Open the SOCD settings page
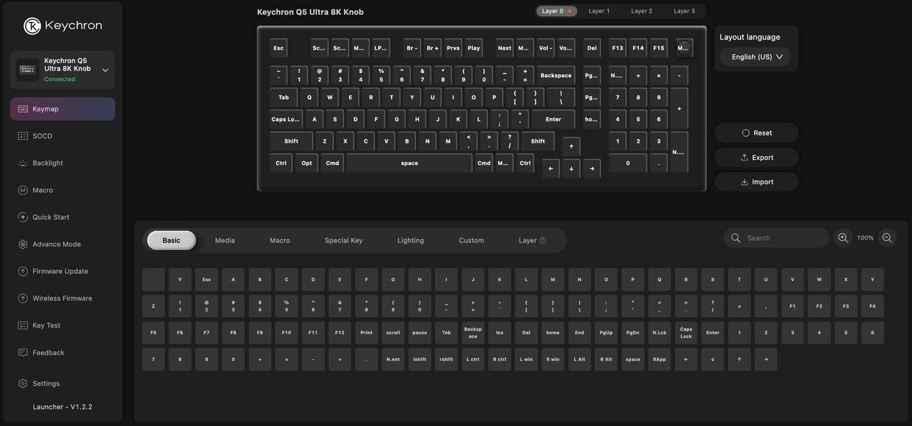Screen dimensions: 912x426 (63, 136)
